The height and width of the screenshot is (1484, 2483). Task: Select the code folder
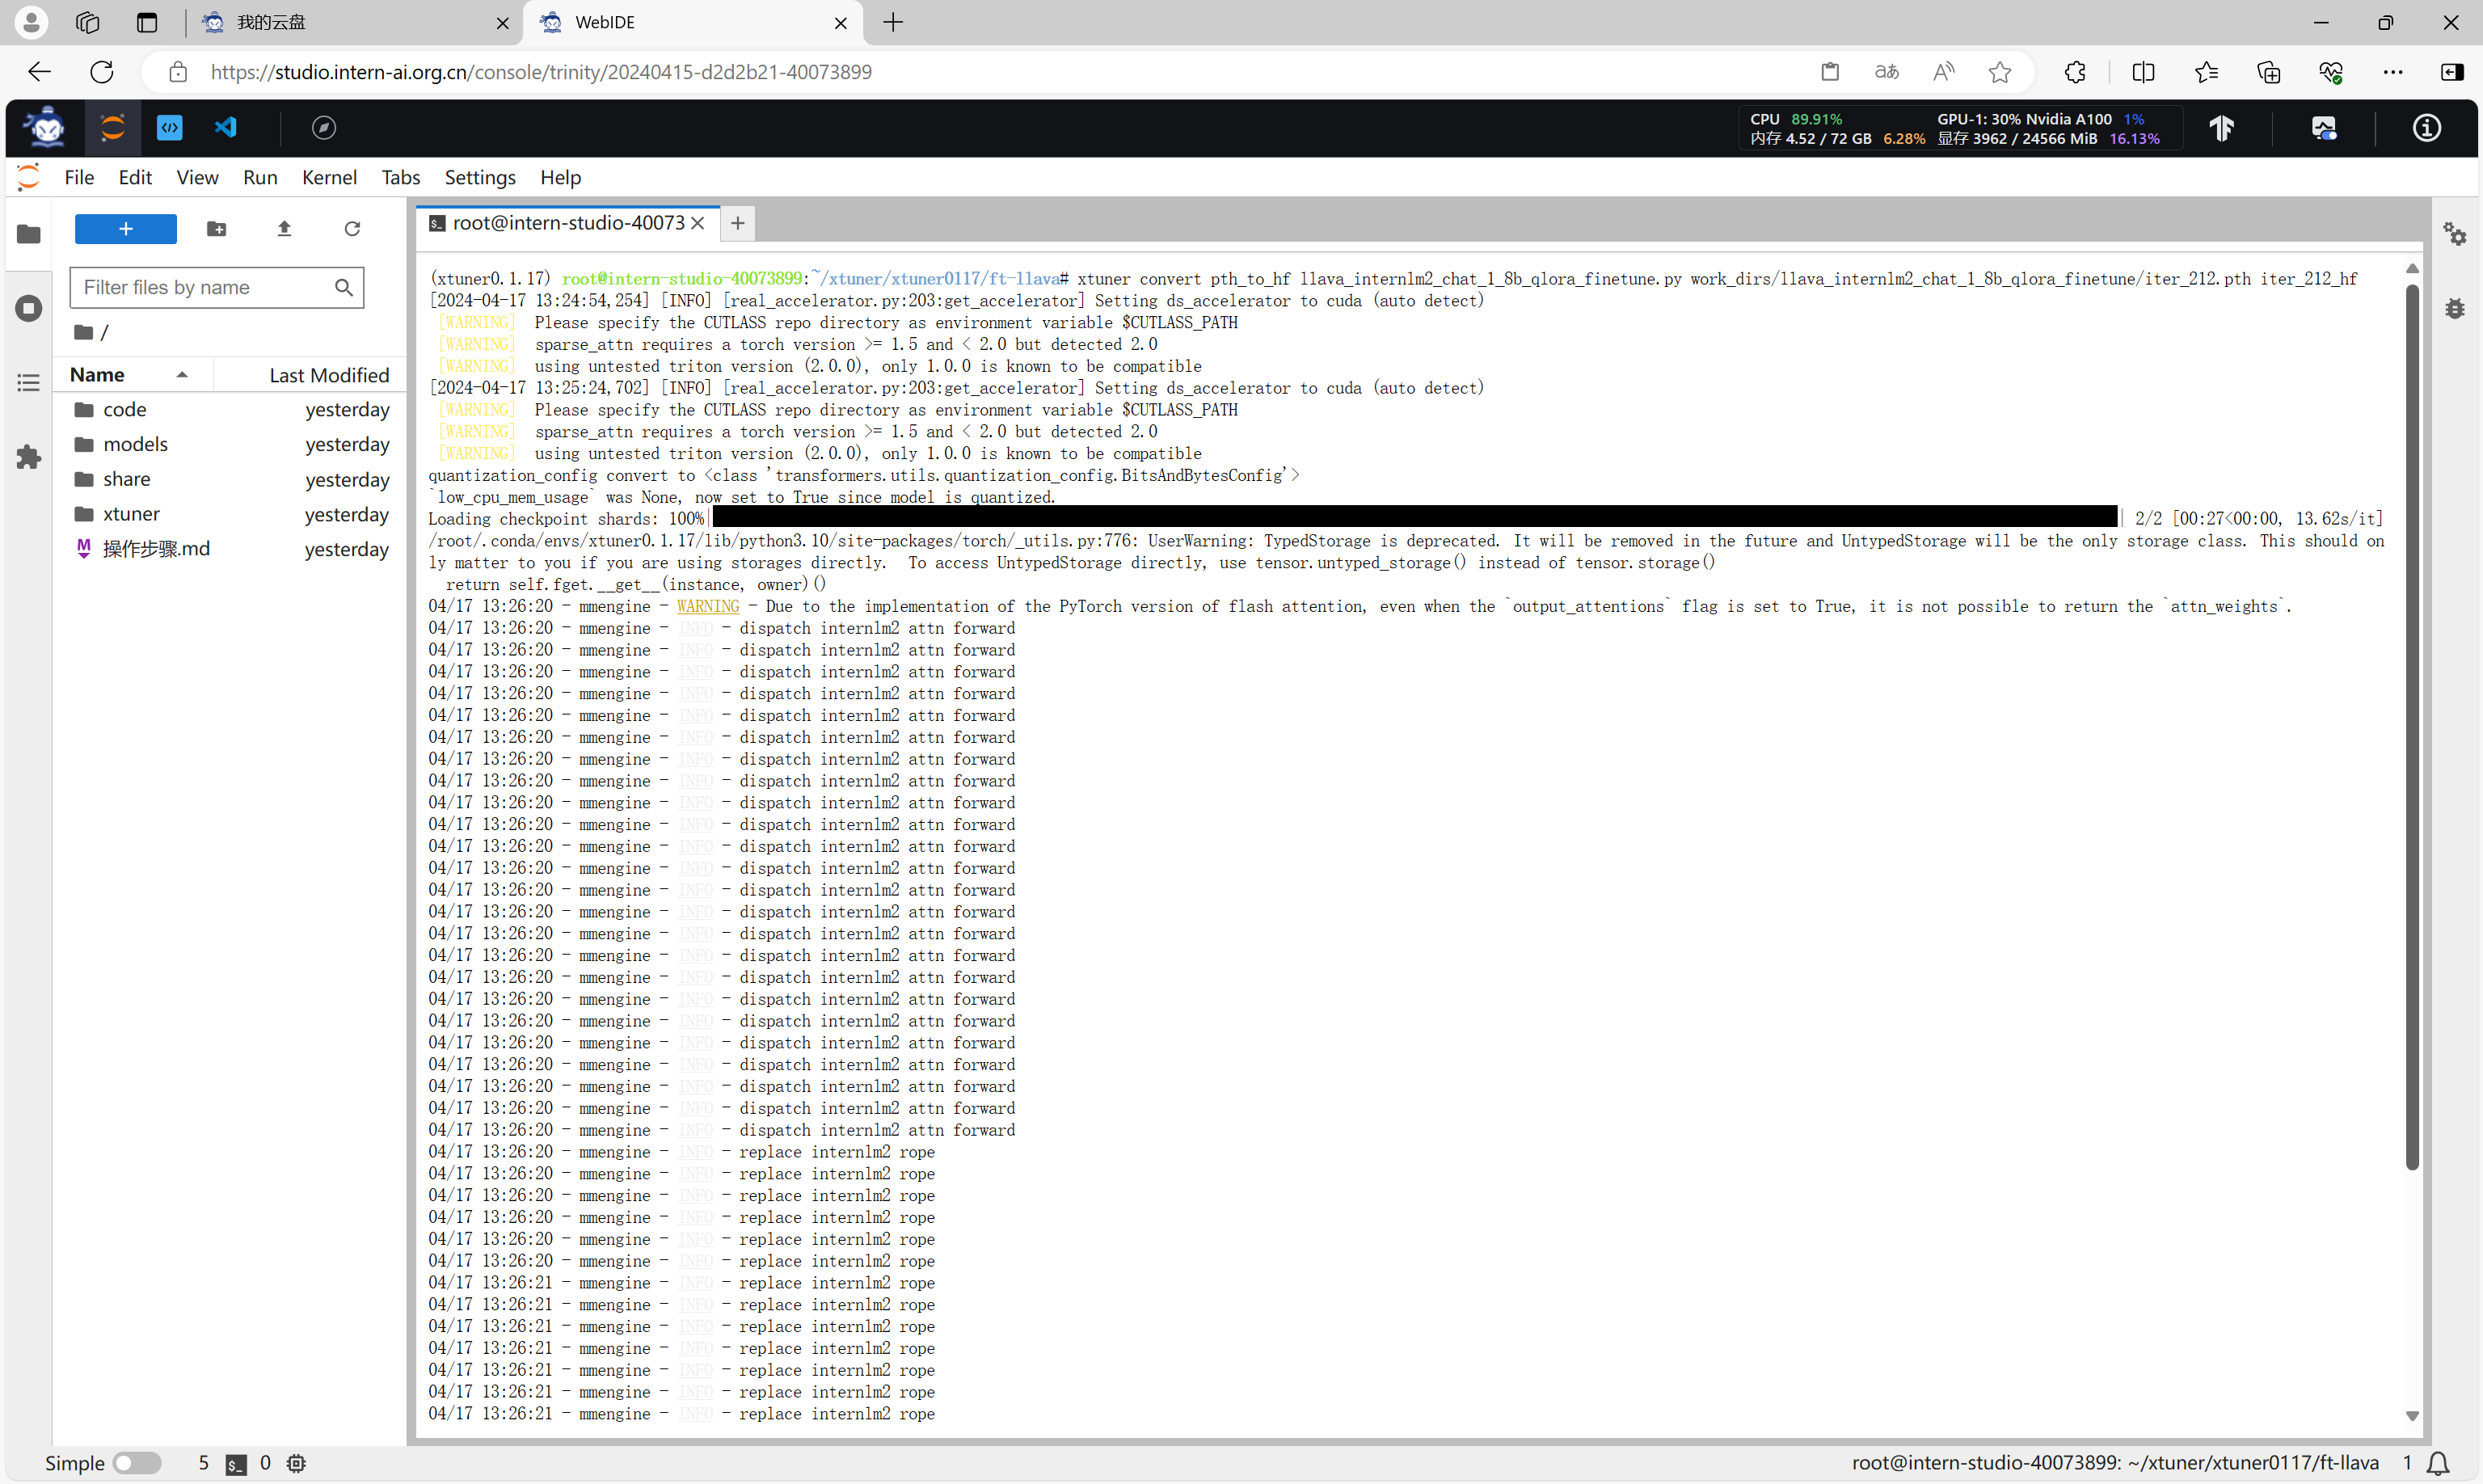231,410
